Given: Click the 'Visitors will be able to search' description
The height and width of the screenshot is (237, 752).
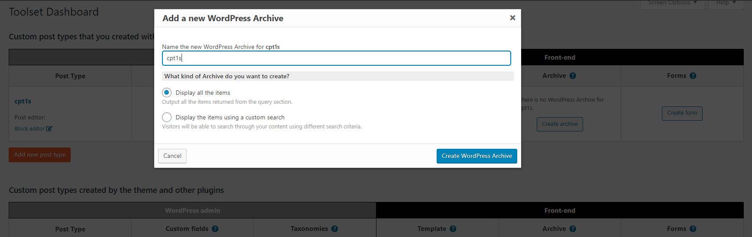Looking at the screenshot, I should [x=262, y=127].
